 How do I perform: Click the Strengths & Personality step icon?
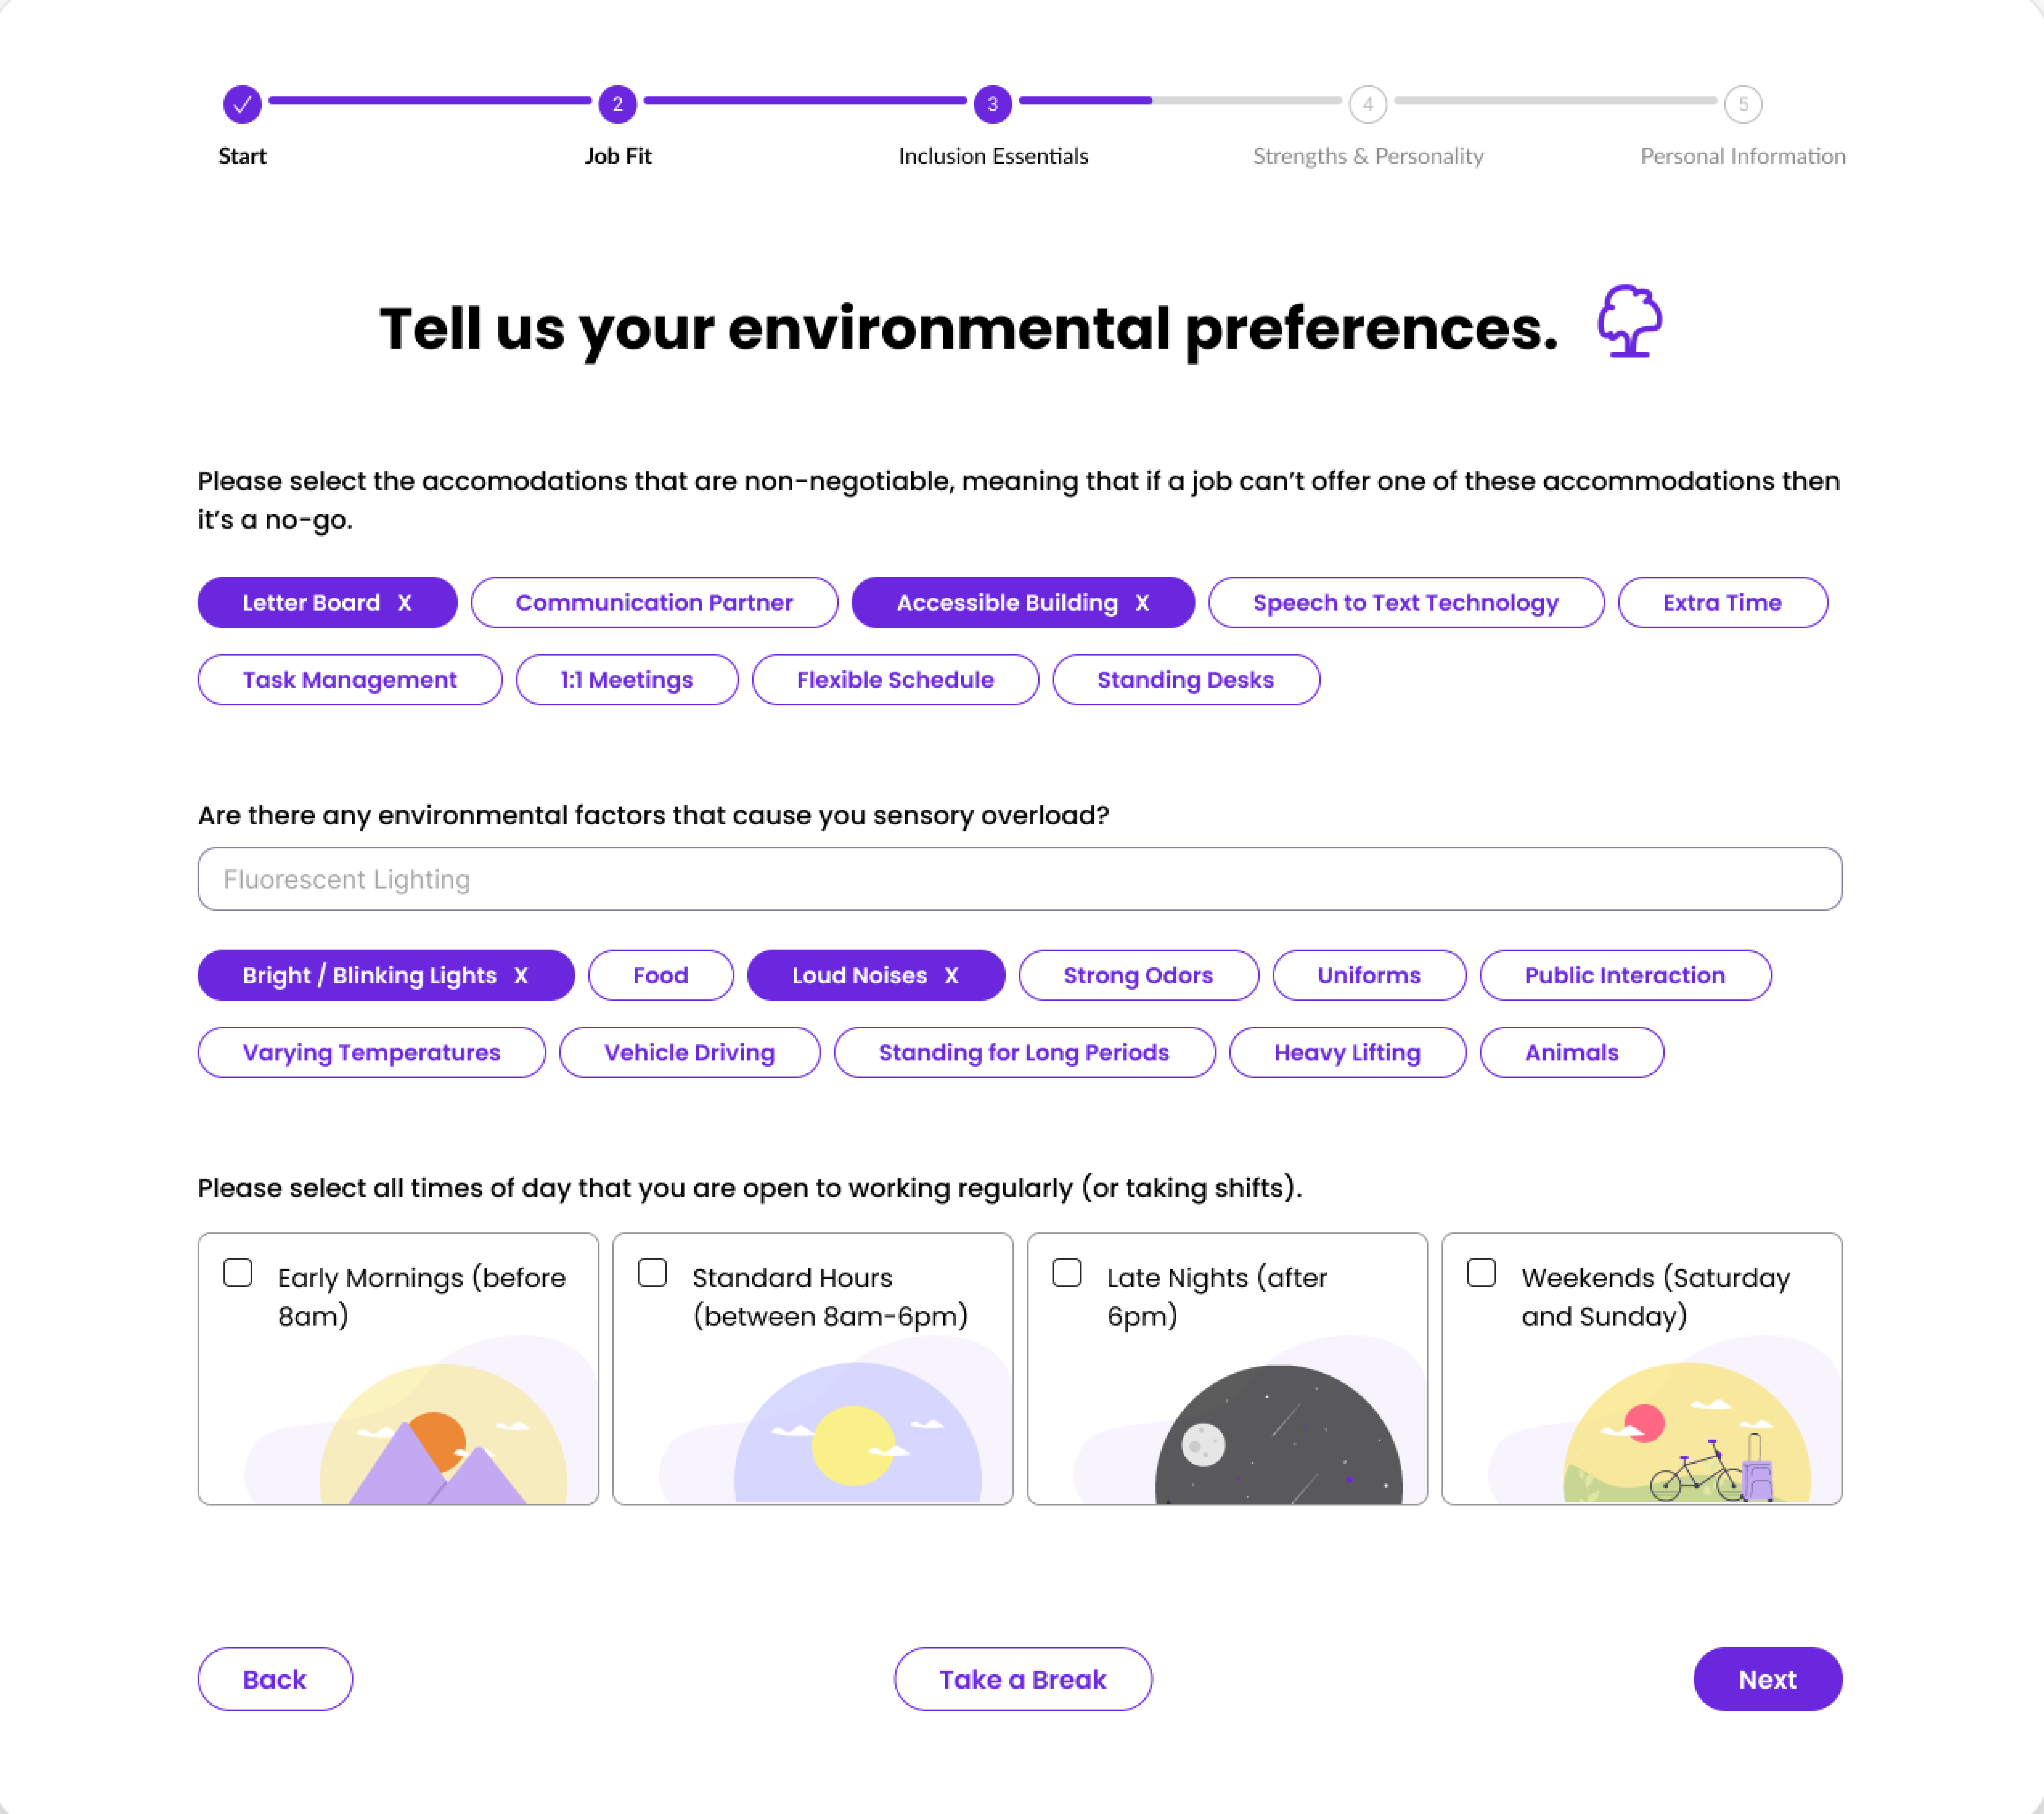pos(1368,103)
